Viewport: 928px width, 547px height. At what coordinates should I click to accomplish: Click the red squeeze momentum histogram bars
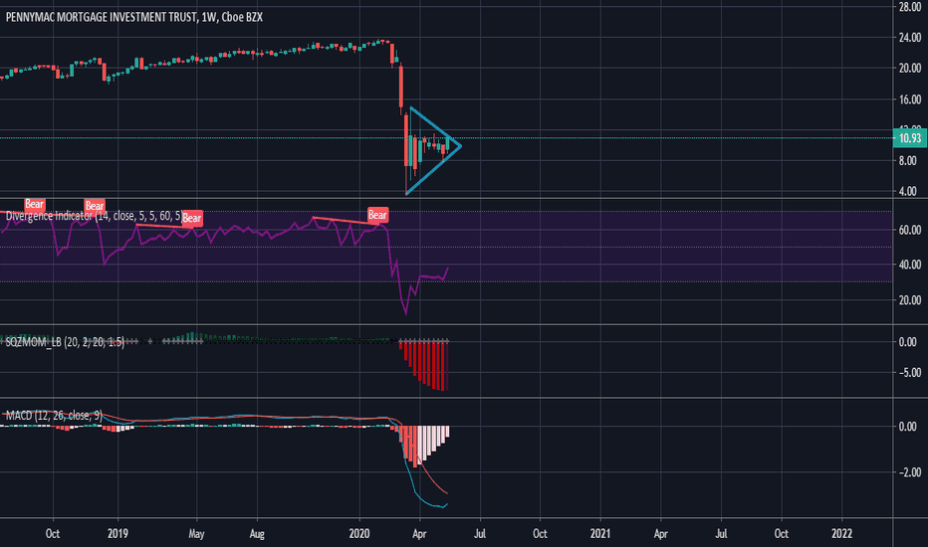[x=426, y=364]
